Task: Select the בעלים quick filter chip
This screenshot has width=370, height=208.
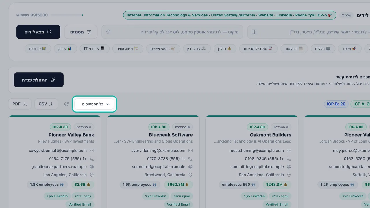Action: (323, 49)
